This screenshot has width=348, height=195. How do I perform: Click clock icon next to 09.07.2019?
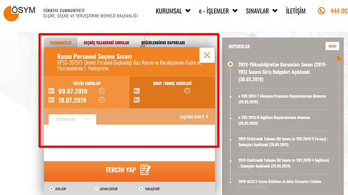pos(102,91)
